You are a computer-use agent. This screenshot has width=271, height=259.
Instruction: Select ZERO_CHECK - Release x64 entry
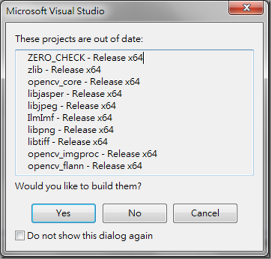(x=85, y=58)
